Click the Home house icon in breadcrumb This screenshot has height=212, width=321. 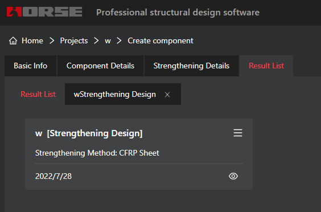(x=13, y=41)
